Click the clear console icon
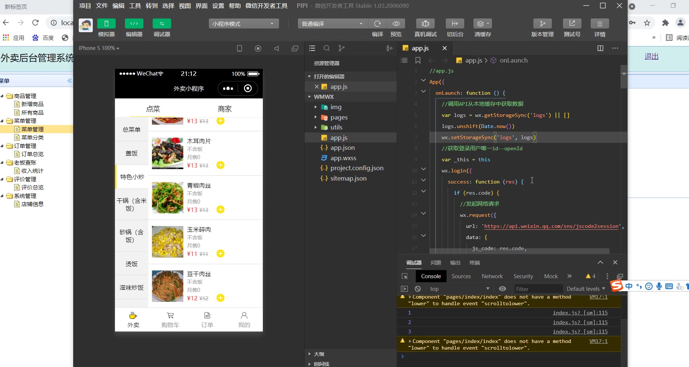 (x=418, y=289)
